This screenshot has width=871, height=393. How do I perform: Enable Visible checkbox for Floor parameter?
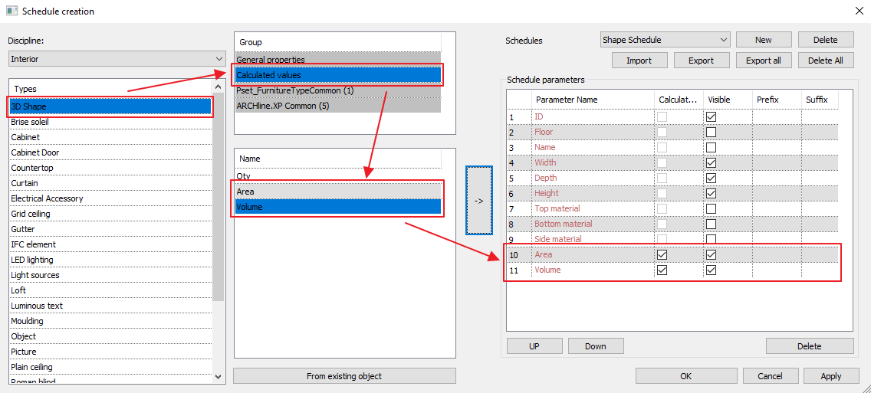pos(711,132)
